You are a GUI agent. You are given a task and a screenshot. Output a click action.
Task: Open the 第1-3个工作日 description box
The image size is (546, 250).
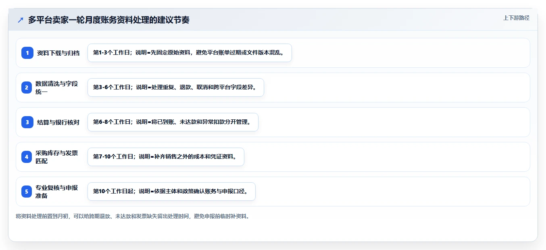click(190, 53)
